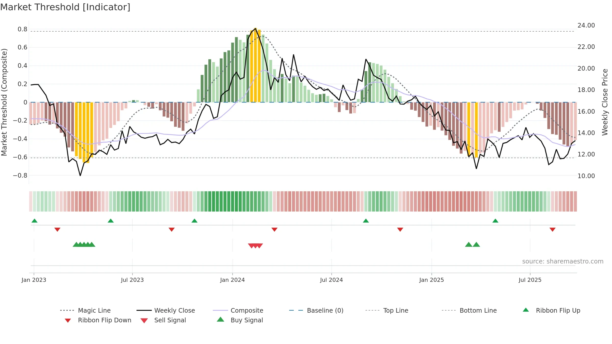This screenshot has width=612, height=344.
Task: Click the Sell Signal legend red triangle
Action: click(144, 321)
